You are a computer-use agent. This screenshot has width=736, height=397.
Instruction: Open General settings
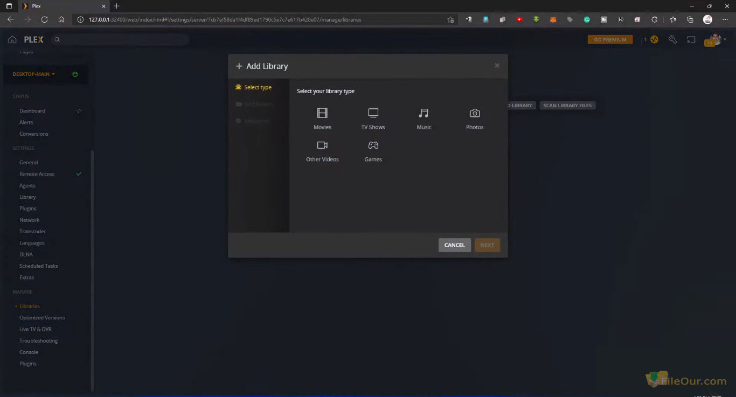(29, 163)
